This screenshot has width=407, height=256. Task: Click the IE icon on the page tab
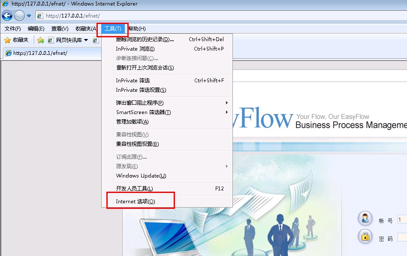click(x=8, y=53)
